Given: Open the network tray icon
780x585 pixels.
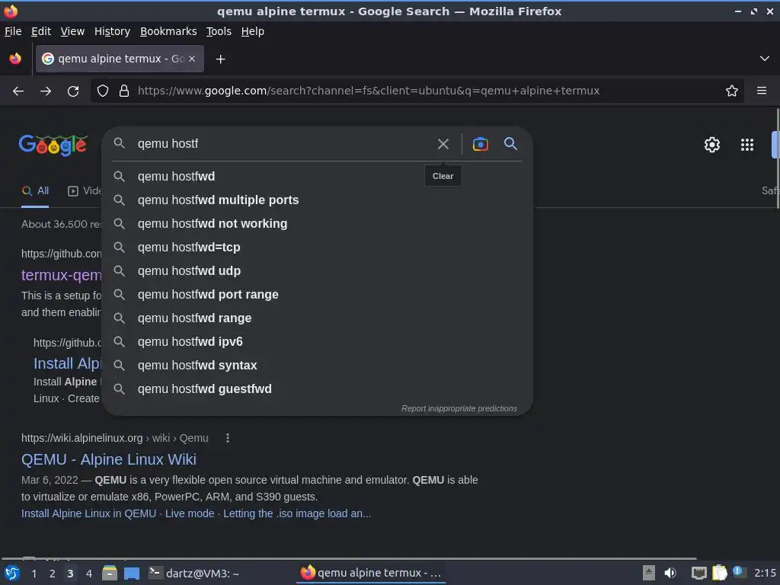Looking at the screenshot, I should pos(699,573).
